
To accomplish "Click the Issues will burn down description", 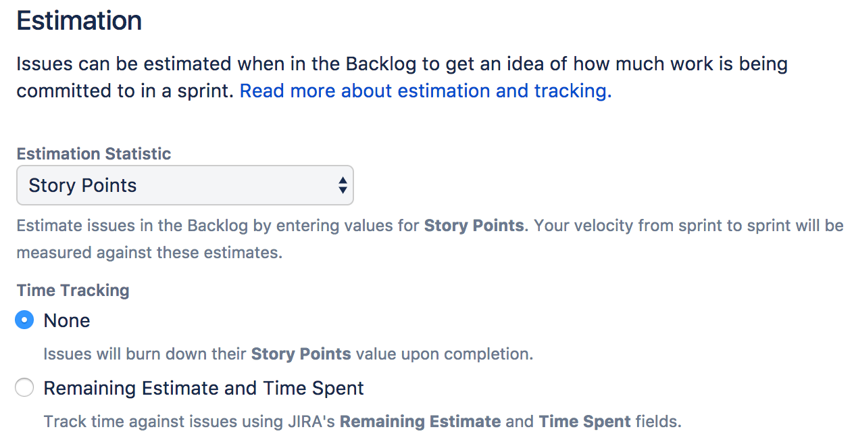I will click(288, 353).
